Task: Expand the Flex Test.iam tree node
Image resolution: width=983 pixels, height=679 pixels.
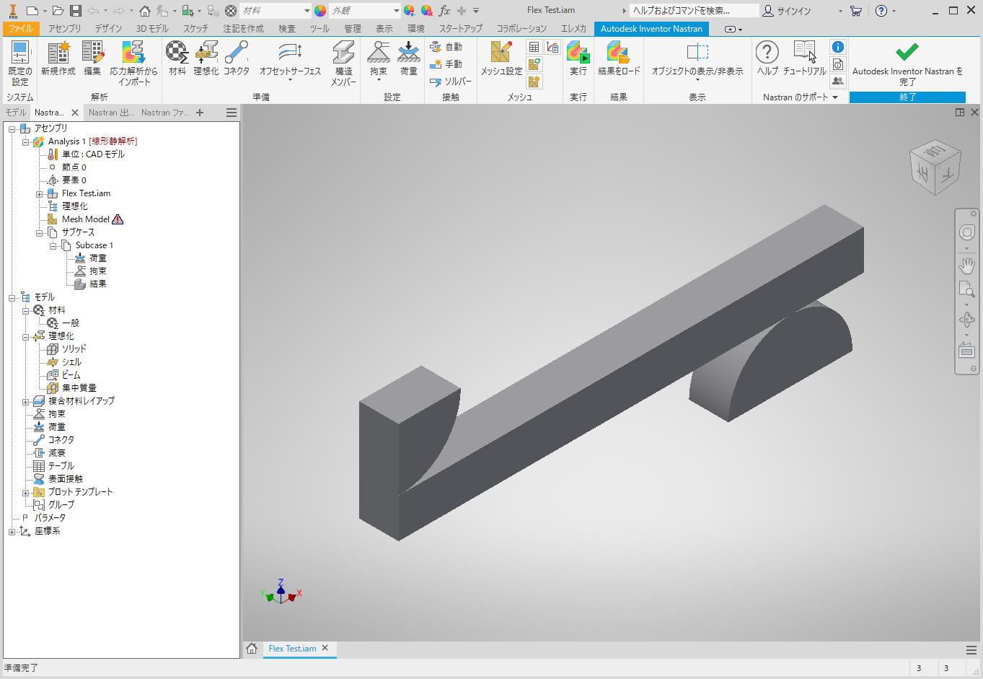Action: 40,193
